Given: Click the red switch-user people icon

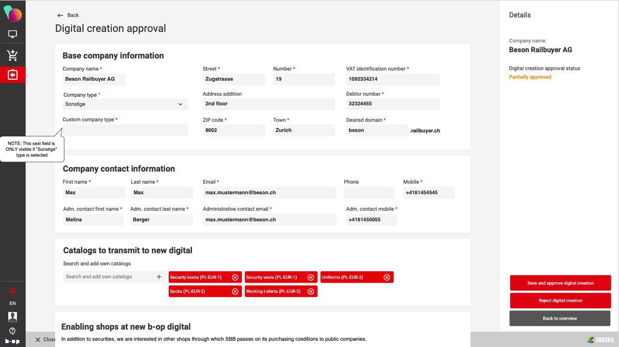Looking at the screenshot, I should click(x=13, y=291).
